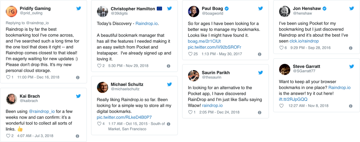Open pic.twitter.com/RLkeD4B0P7 link in Schultz tweet
This screenshot has width=360, height=142.
[124, 117]
